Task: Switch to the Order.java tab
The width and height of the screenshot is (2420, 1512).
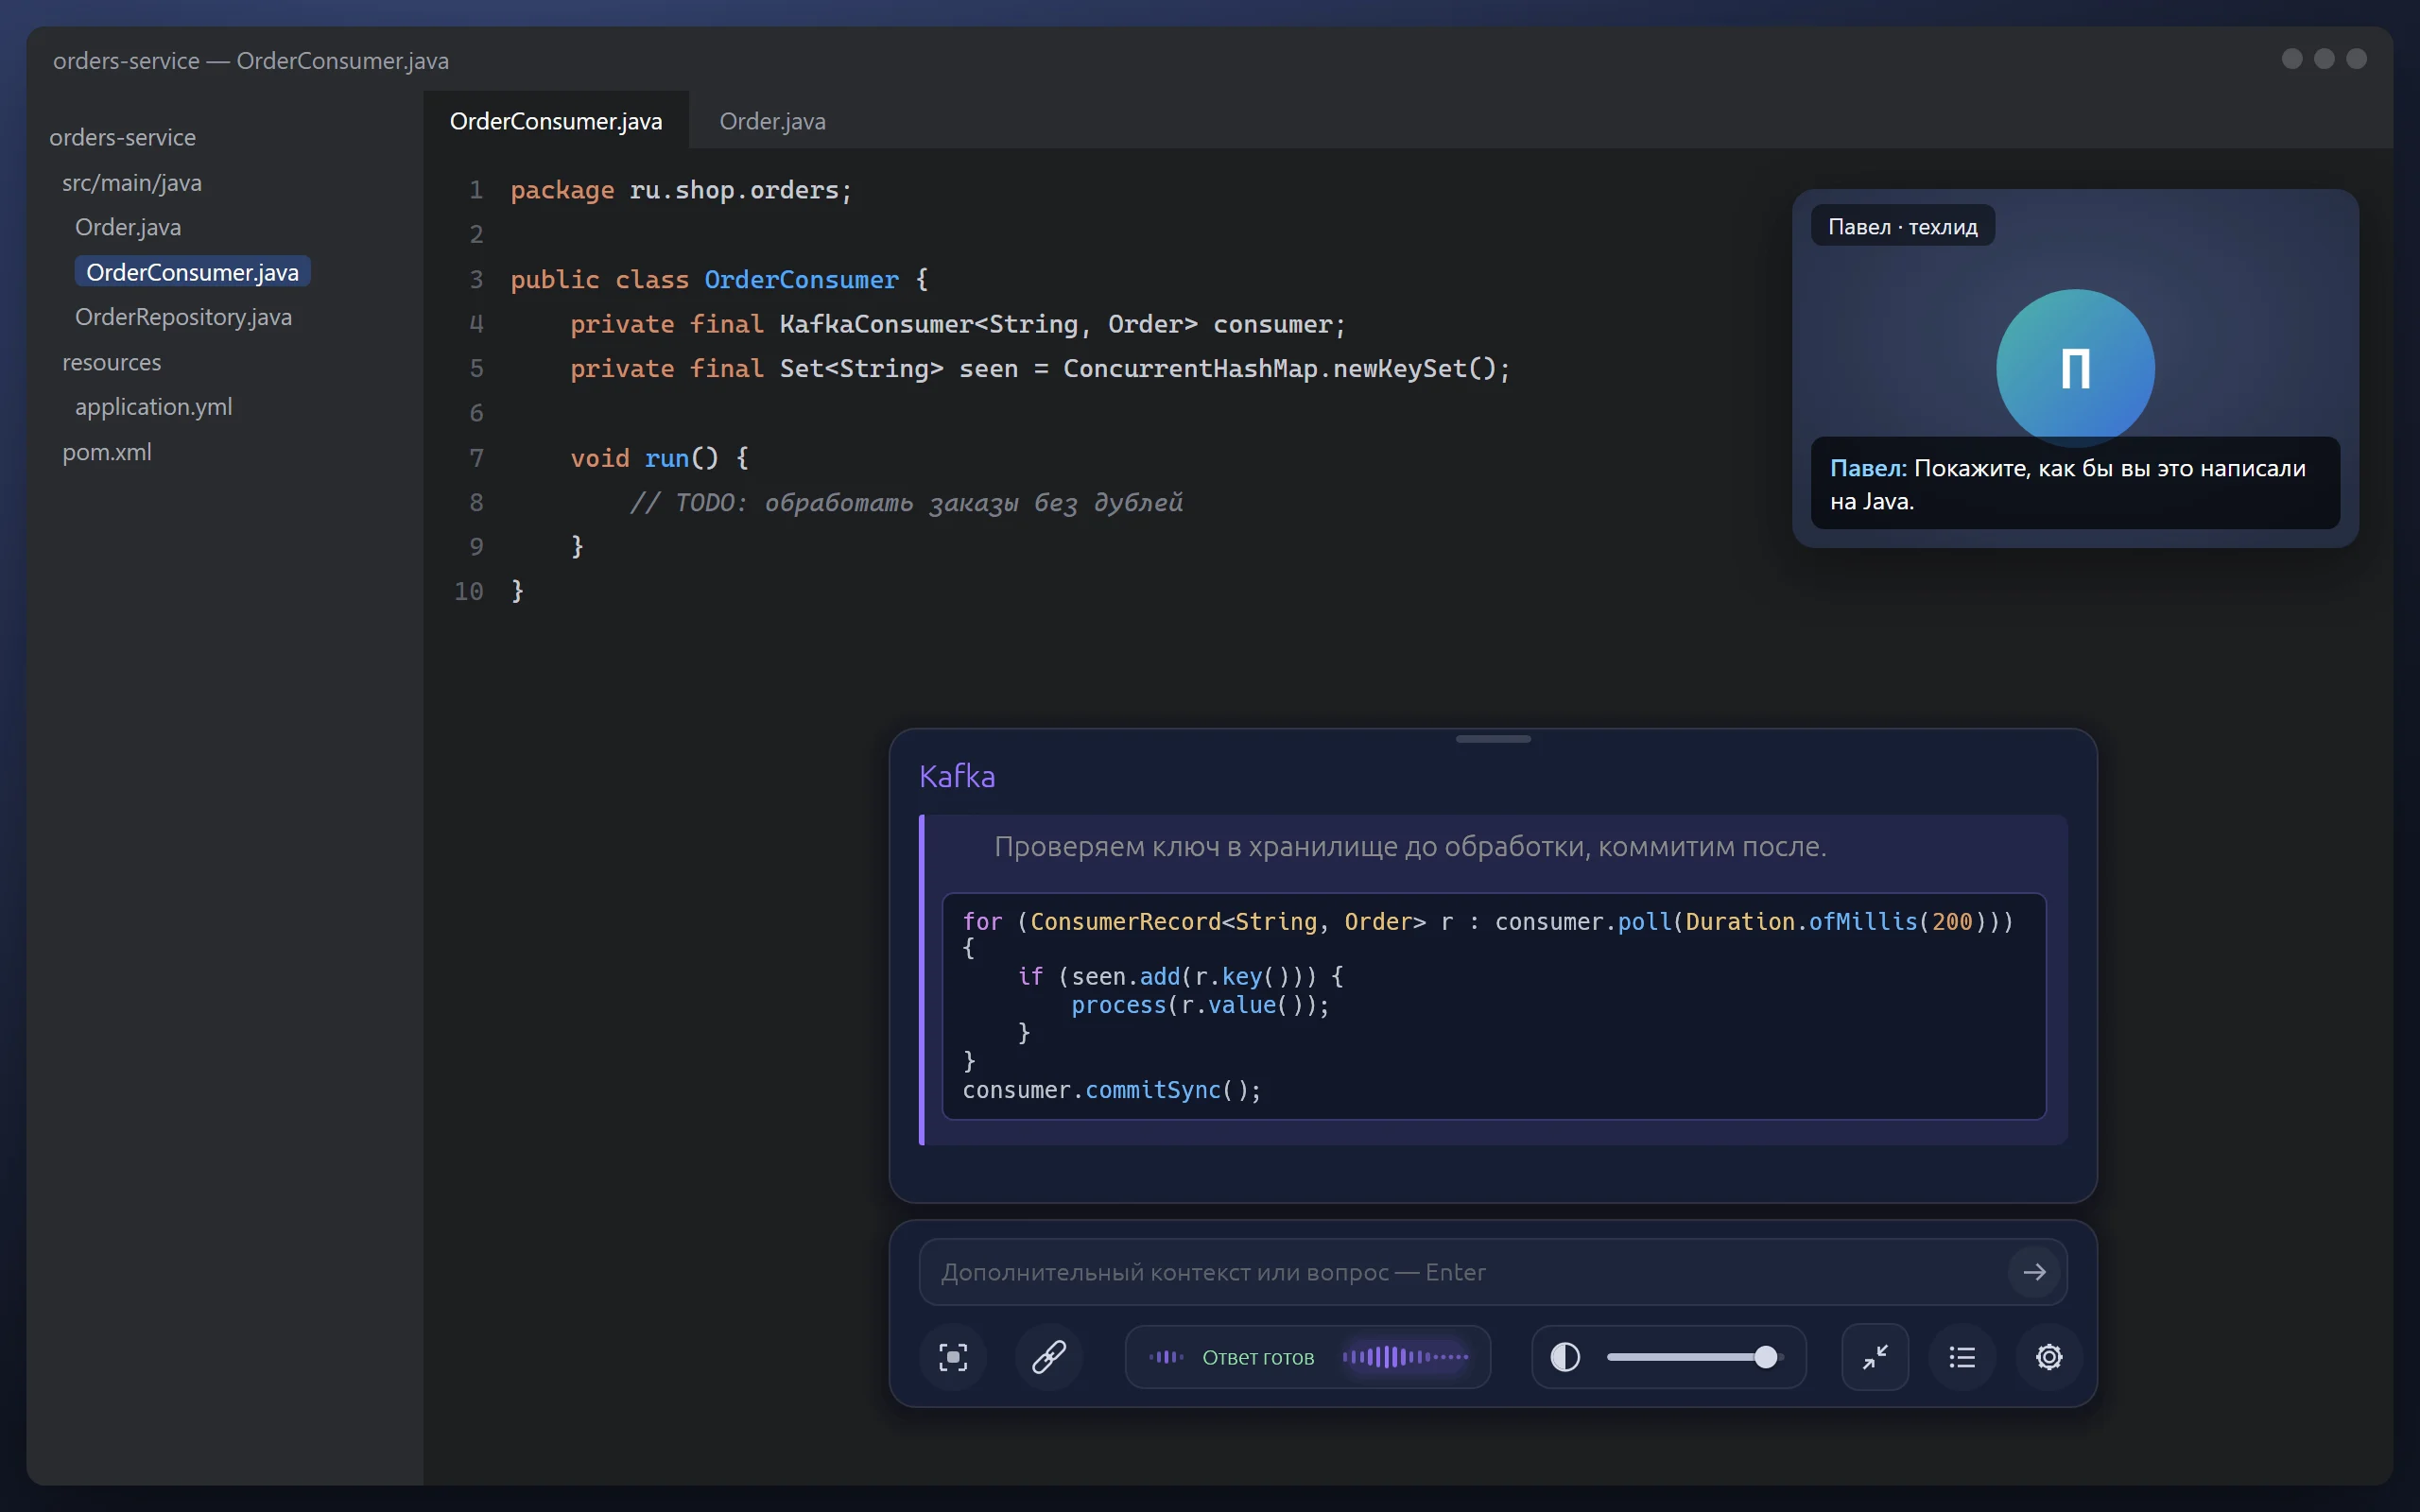Action: (772, 121)
